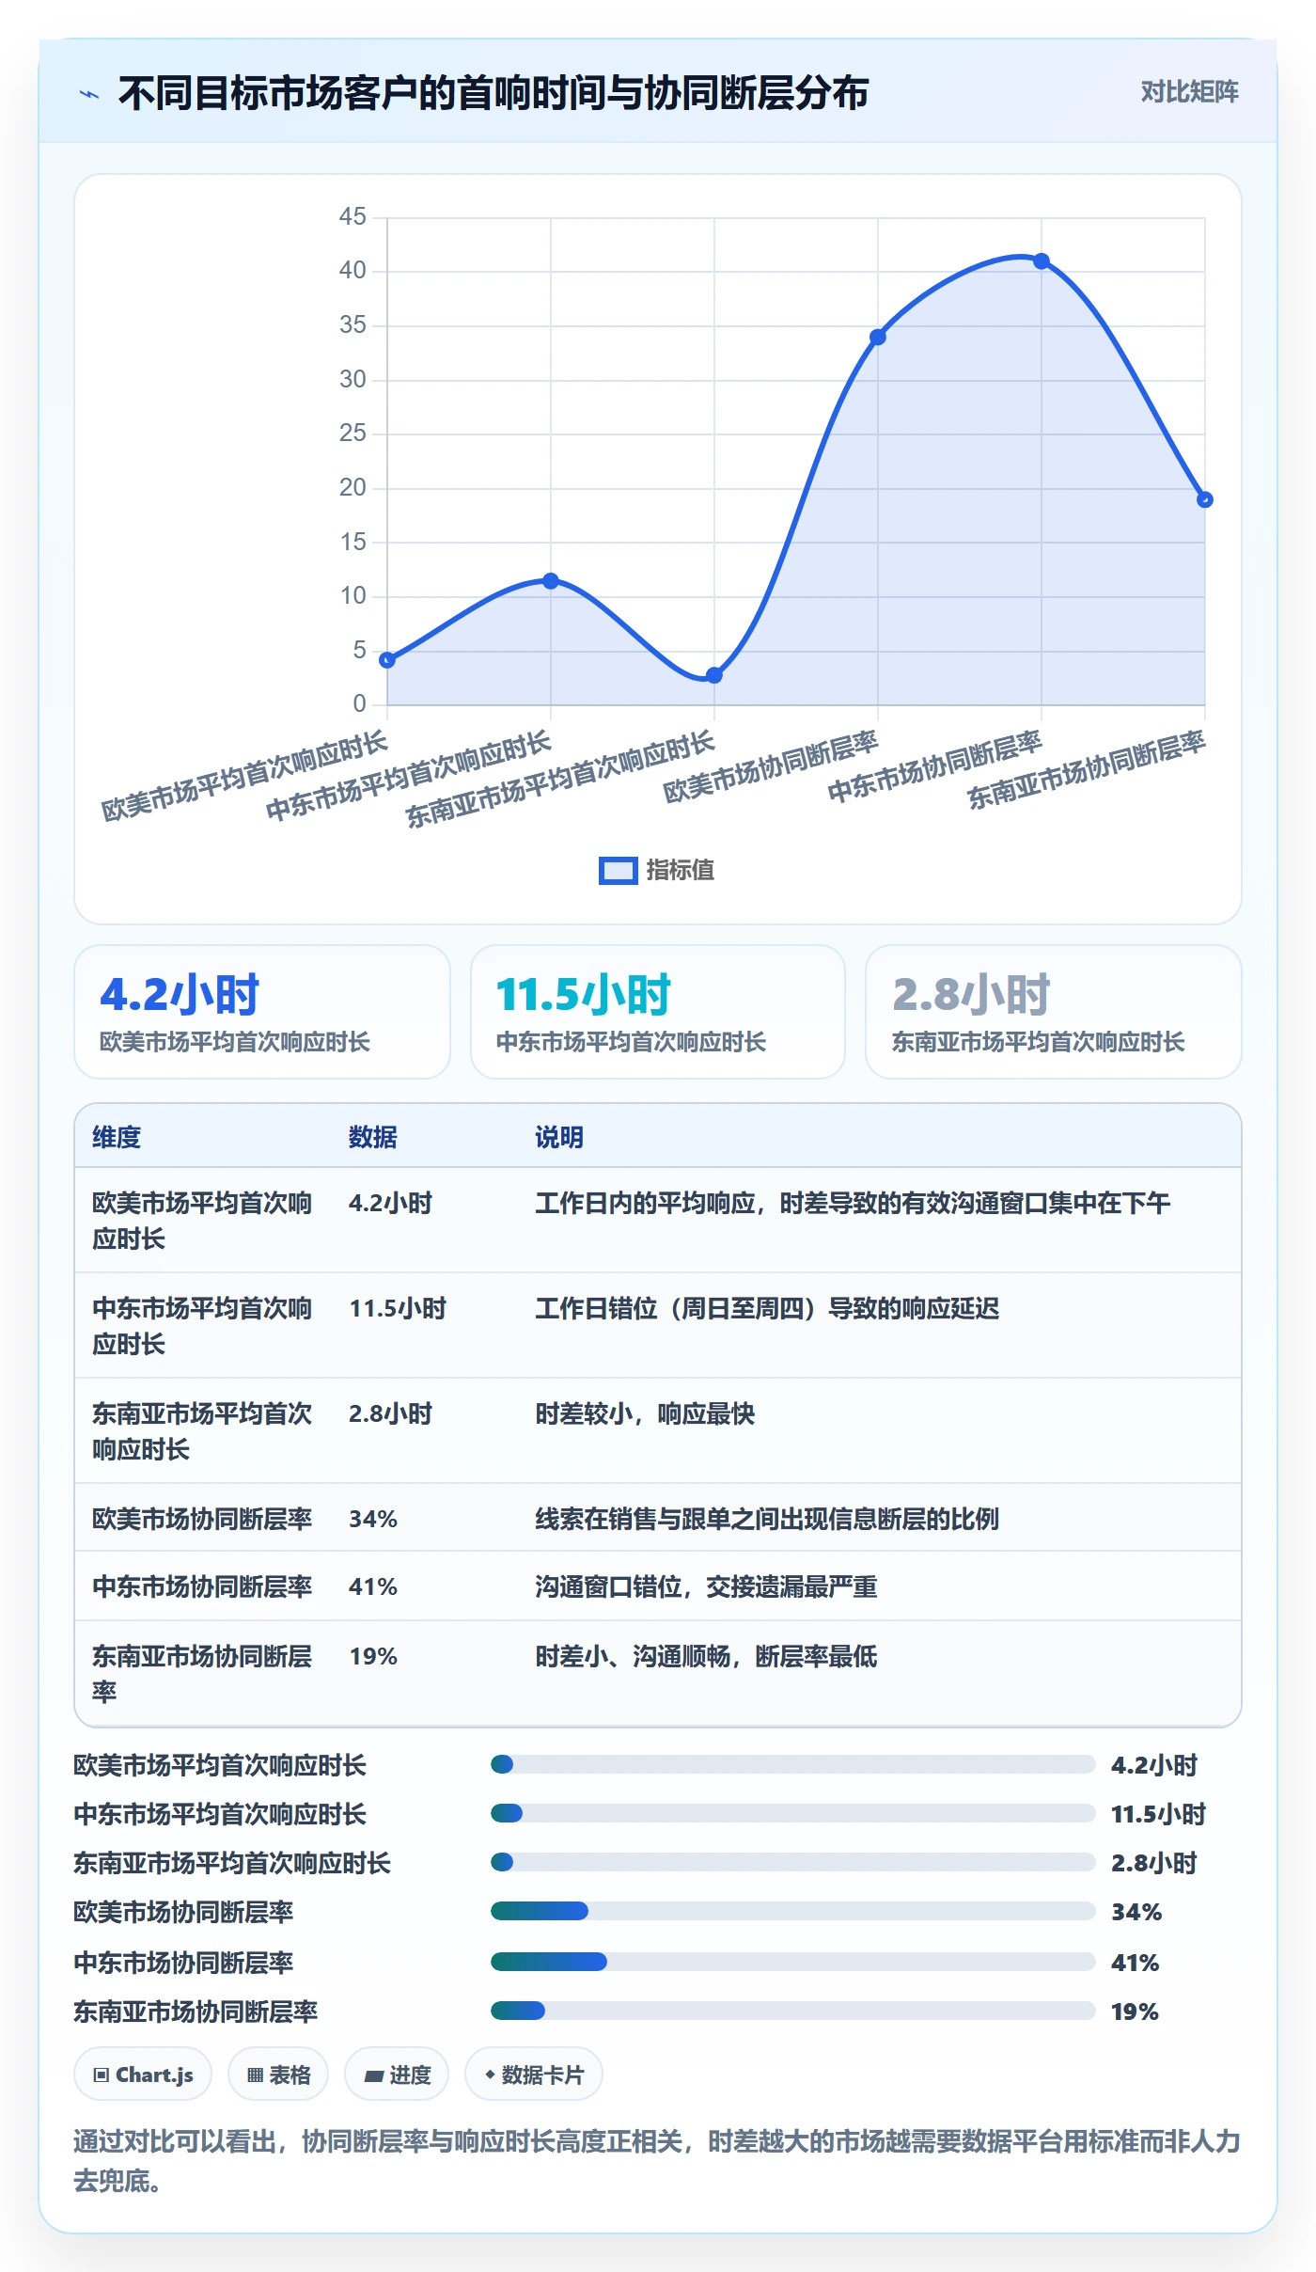Viewport: 1316px width, 2272px height.
Task: Click the 中东市场协同断层率 progress bar
Action: click(792, 1962)
